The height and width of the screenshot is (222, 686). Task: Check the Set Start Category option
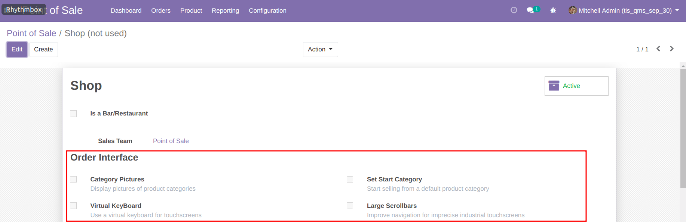tap(350, 180)
